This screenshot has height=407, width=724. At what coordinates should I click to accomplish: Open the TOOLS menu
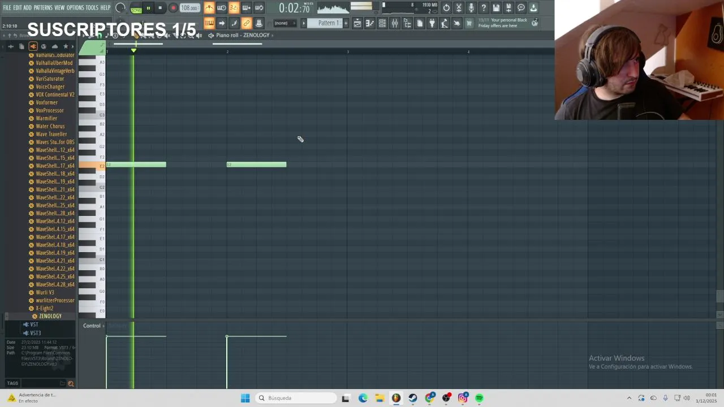(92, 8)
